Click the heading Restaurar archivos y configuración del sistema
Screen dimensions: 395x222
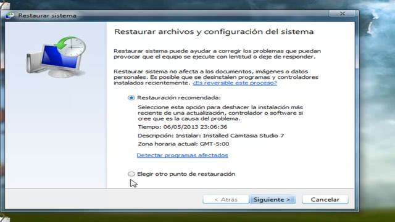tap(214, 31)
